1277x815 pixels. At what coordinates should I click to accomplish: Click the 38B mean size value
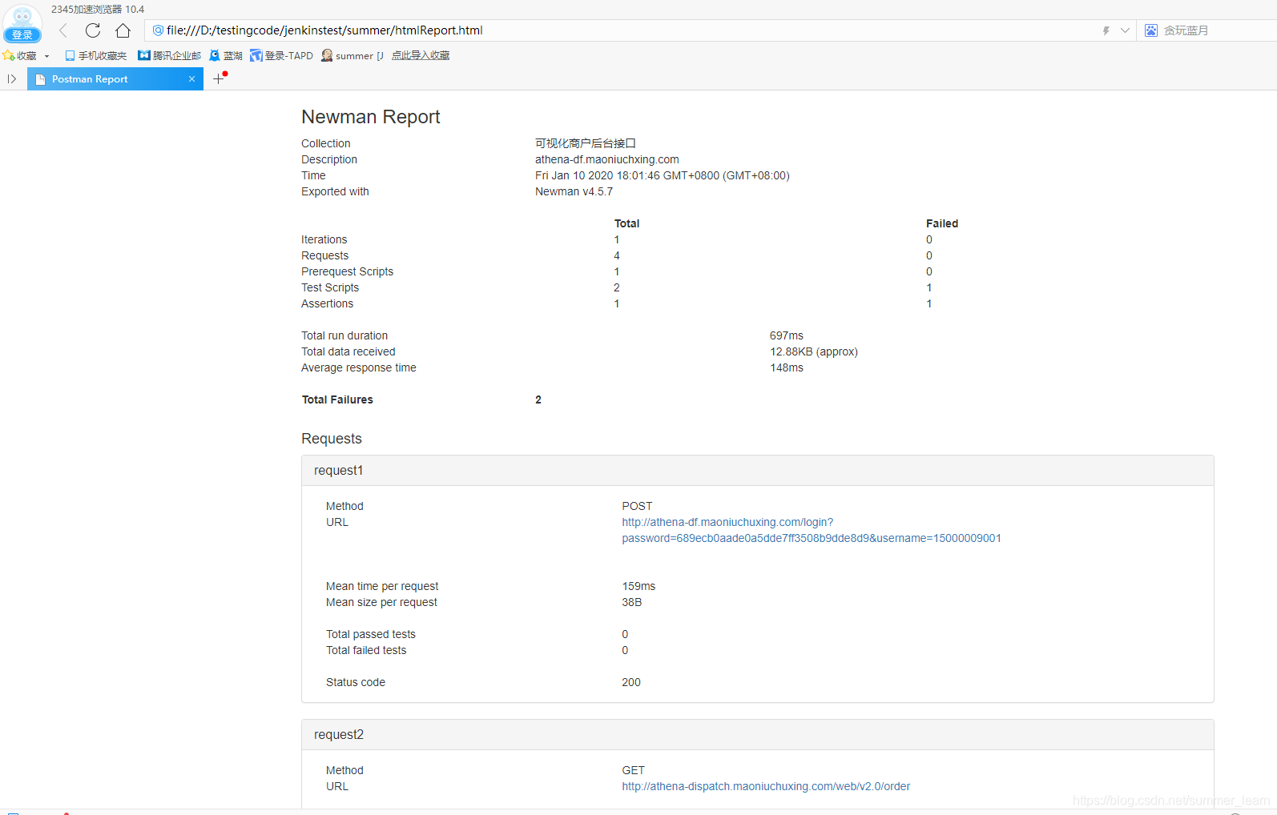pos(632,602)
